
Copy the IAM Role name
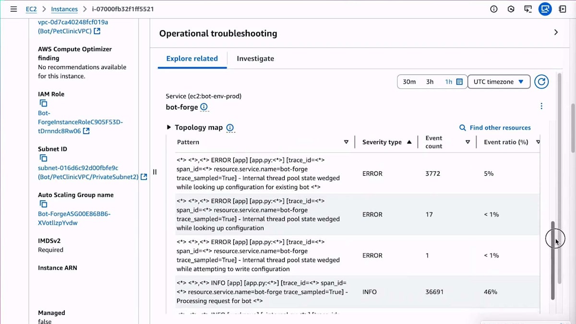[x=43, y=103]
